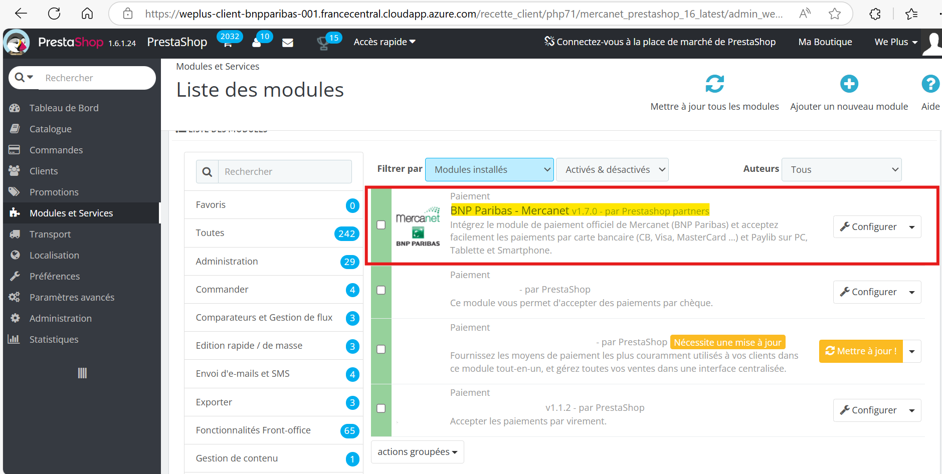Viewport: 942px width, 474px height.
Task: Open the Activés & désactivés filter dropdown
Action: click(x=612, y=170)
